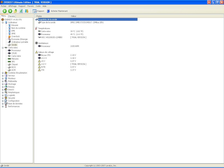Open the Fichier menu

(4, 6)
